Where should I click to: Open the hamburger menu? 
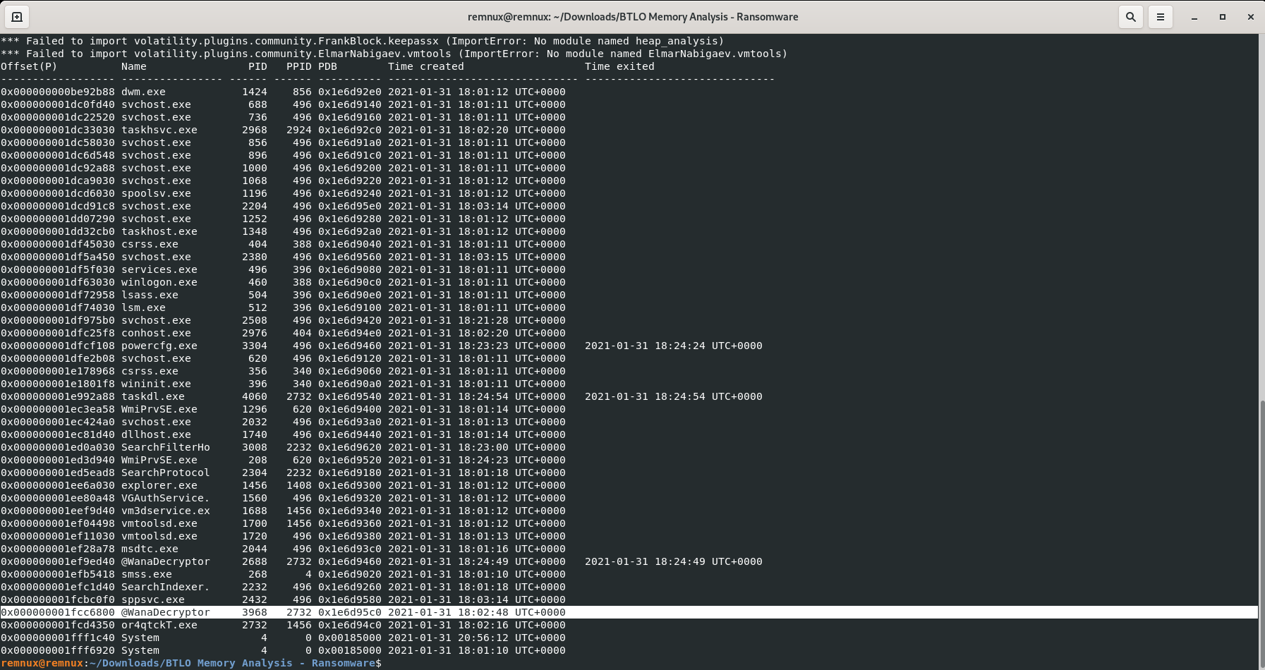pyautogui.click(x=1160, y=17)
